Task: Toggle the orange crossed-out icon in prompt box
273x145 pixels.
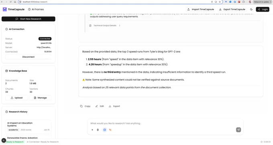Action: (x=110, y=130)
